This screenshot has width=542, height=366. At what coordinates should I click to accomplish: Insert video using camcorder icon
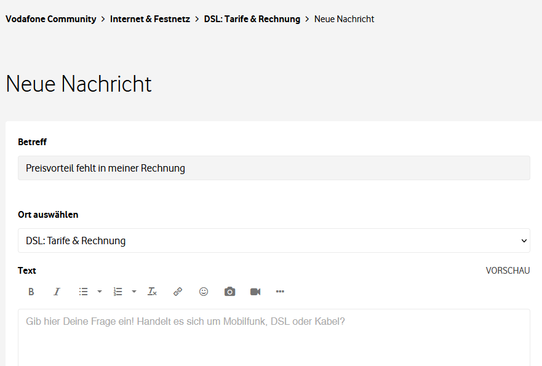(x=255, y=292)
